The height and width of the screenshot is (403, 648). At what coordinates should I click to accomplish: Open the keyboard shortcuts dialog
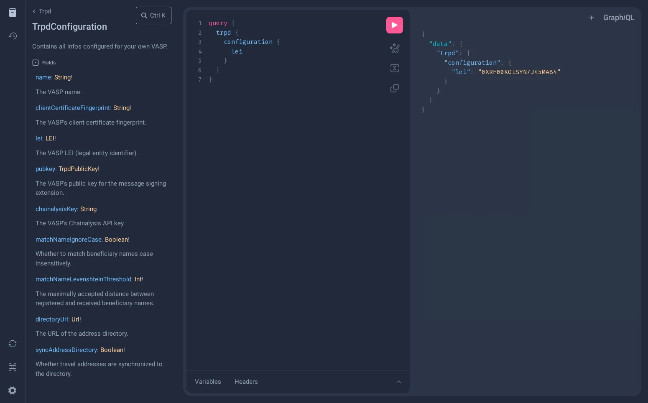pyautogui.click(x=13, y=367)
